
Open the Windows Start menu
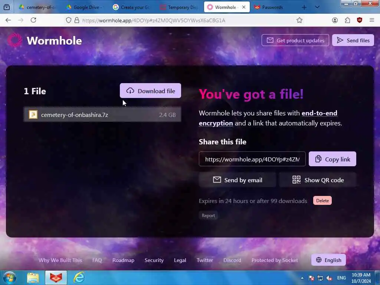(x=9, y=278)
